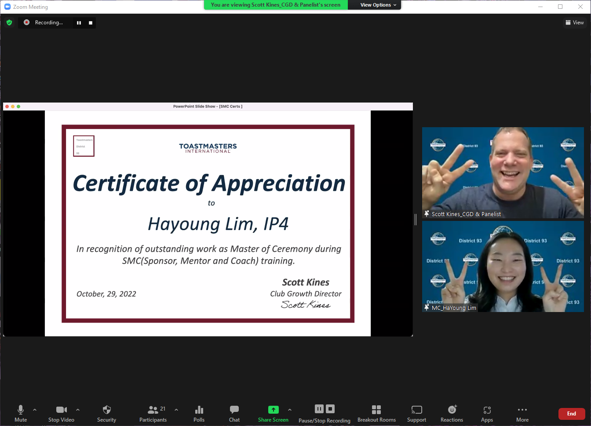Open share options caret next to Share Screen

290,410
